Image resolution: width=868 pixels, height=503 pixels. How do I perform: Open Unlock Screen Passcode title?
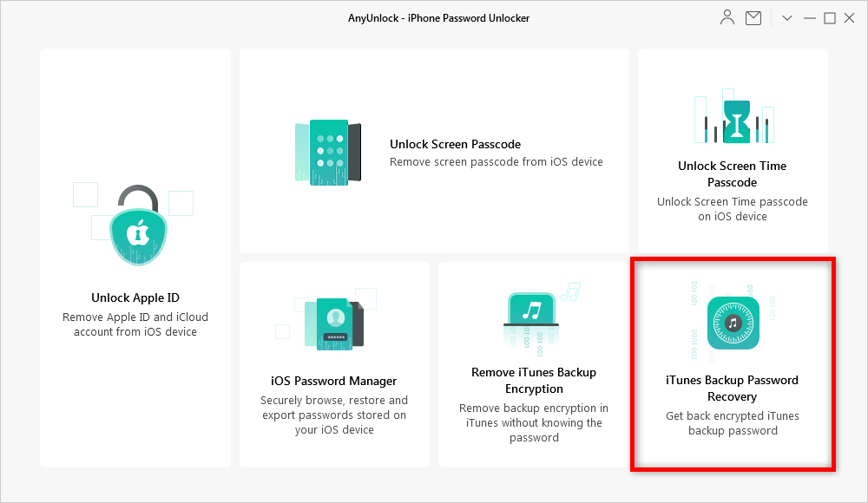pyautogui.click(x=455, y=145)
